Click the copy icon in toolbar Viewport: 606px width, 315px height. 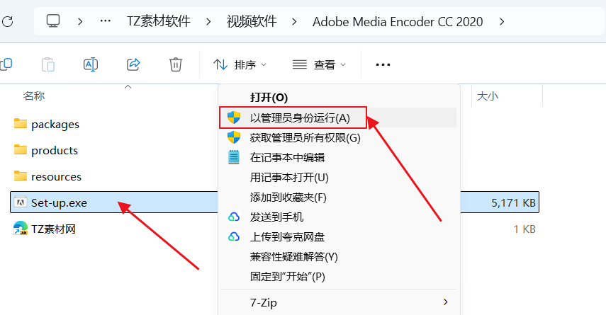[6, 64]
